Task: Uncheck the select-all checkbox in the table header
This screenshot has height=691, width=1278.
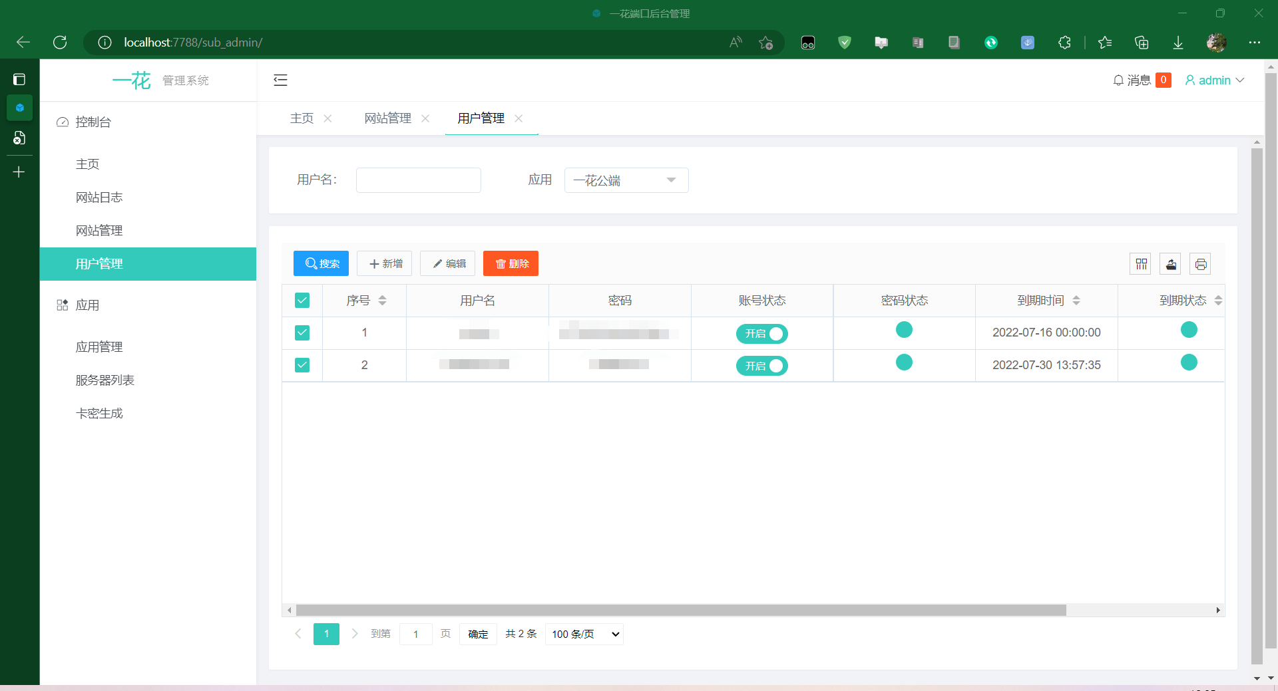Action: tap(302, 300)
